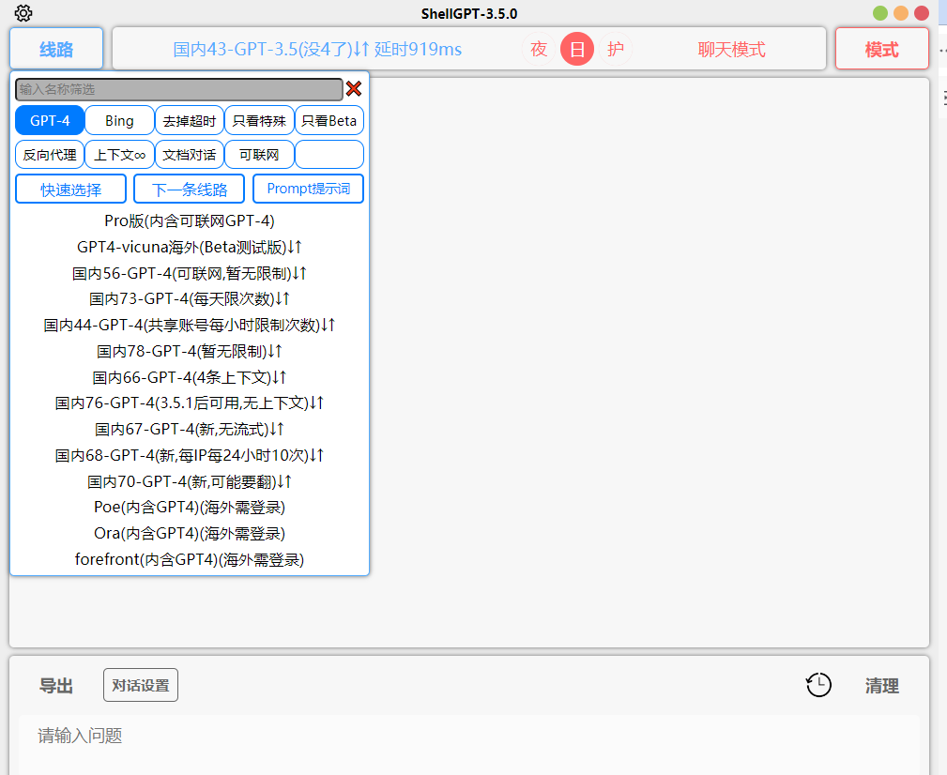Toggle the Bing line filter

click(118, 120)
